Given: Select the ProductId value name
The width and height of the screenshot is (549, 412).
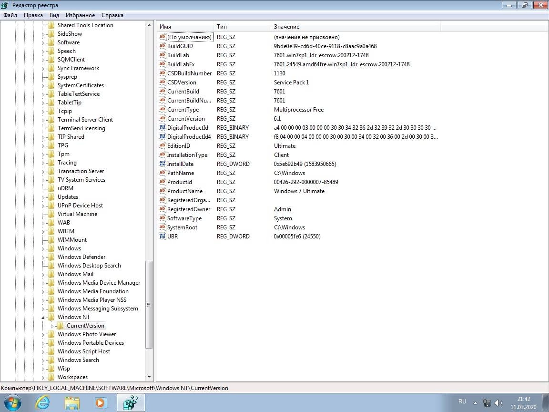Looking at the screenshot, I should point(180,182).
